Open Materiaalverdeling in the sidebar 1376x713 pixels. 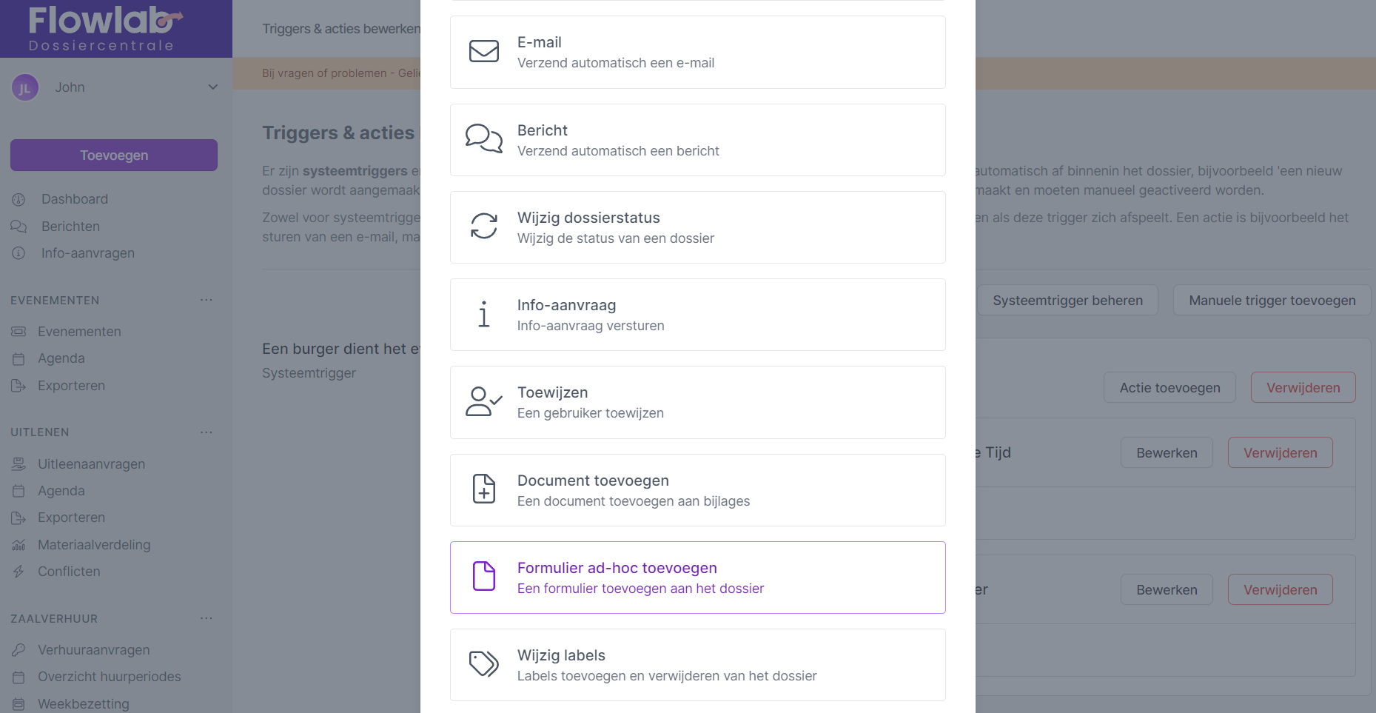pyautogui.click(x=94, y=545)
